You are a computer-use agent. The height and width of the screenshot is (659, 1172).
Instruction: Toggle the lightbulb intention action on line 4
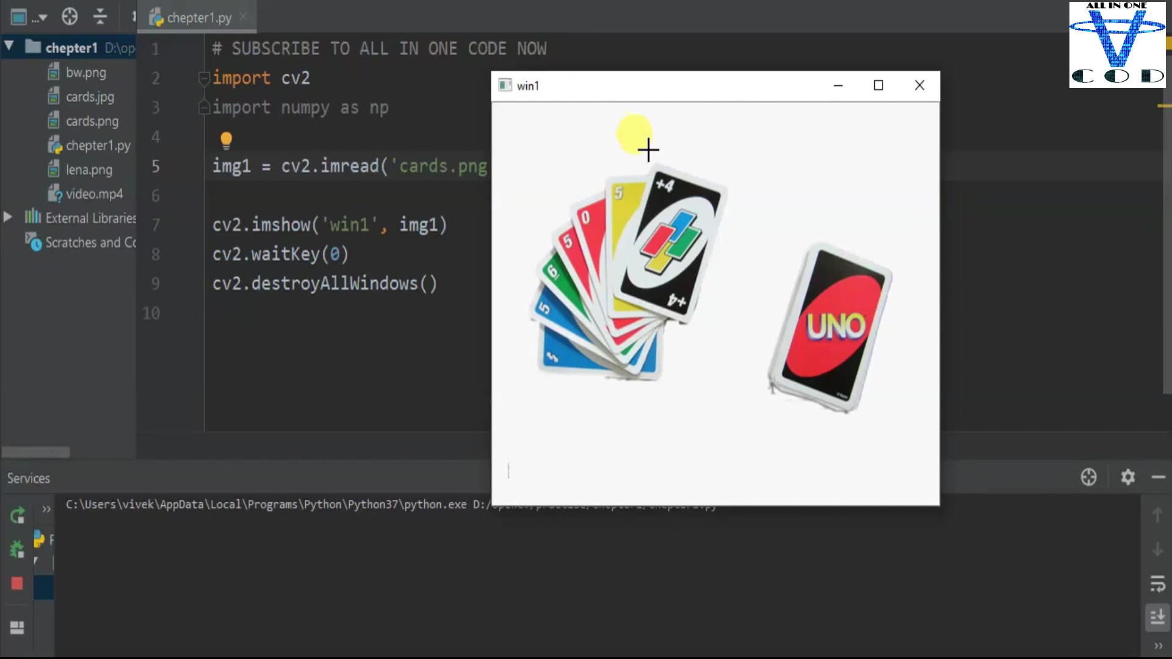226,140
